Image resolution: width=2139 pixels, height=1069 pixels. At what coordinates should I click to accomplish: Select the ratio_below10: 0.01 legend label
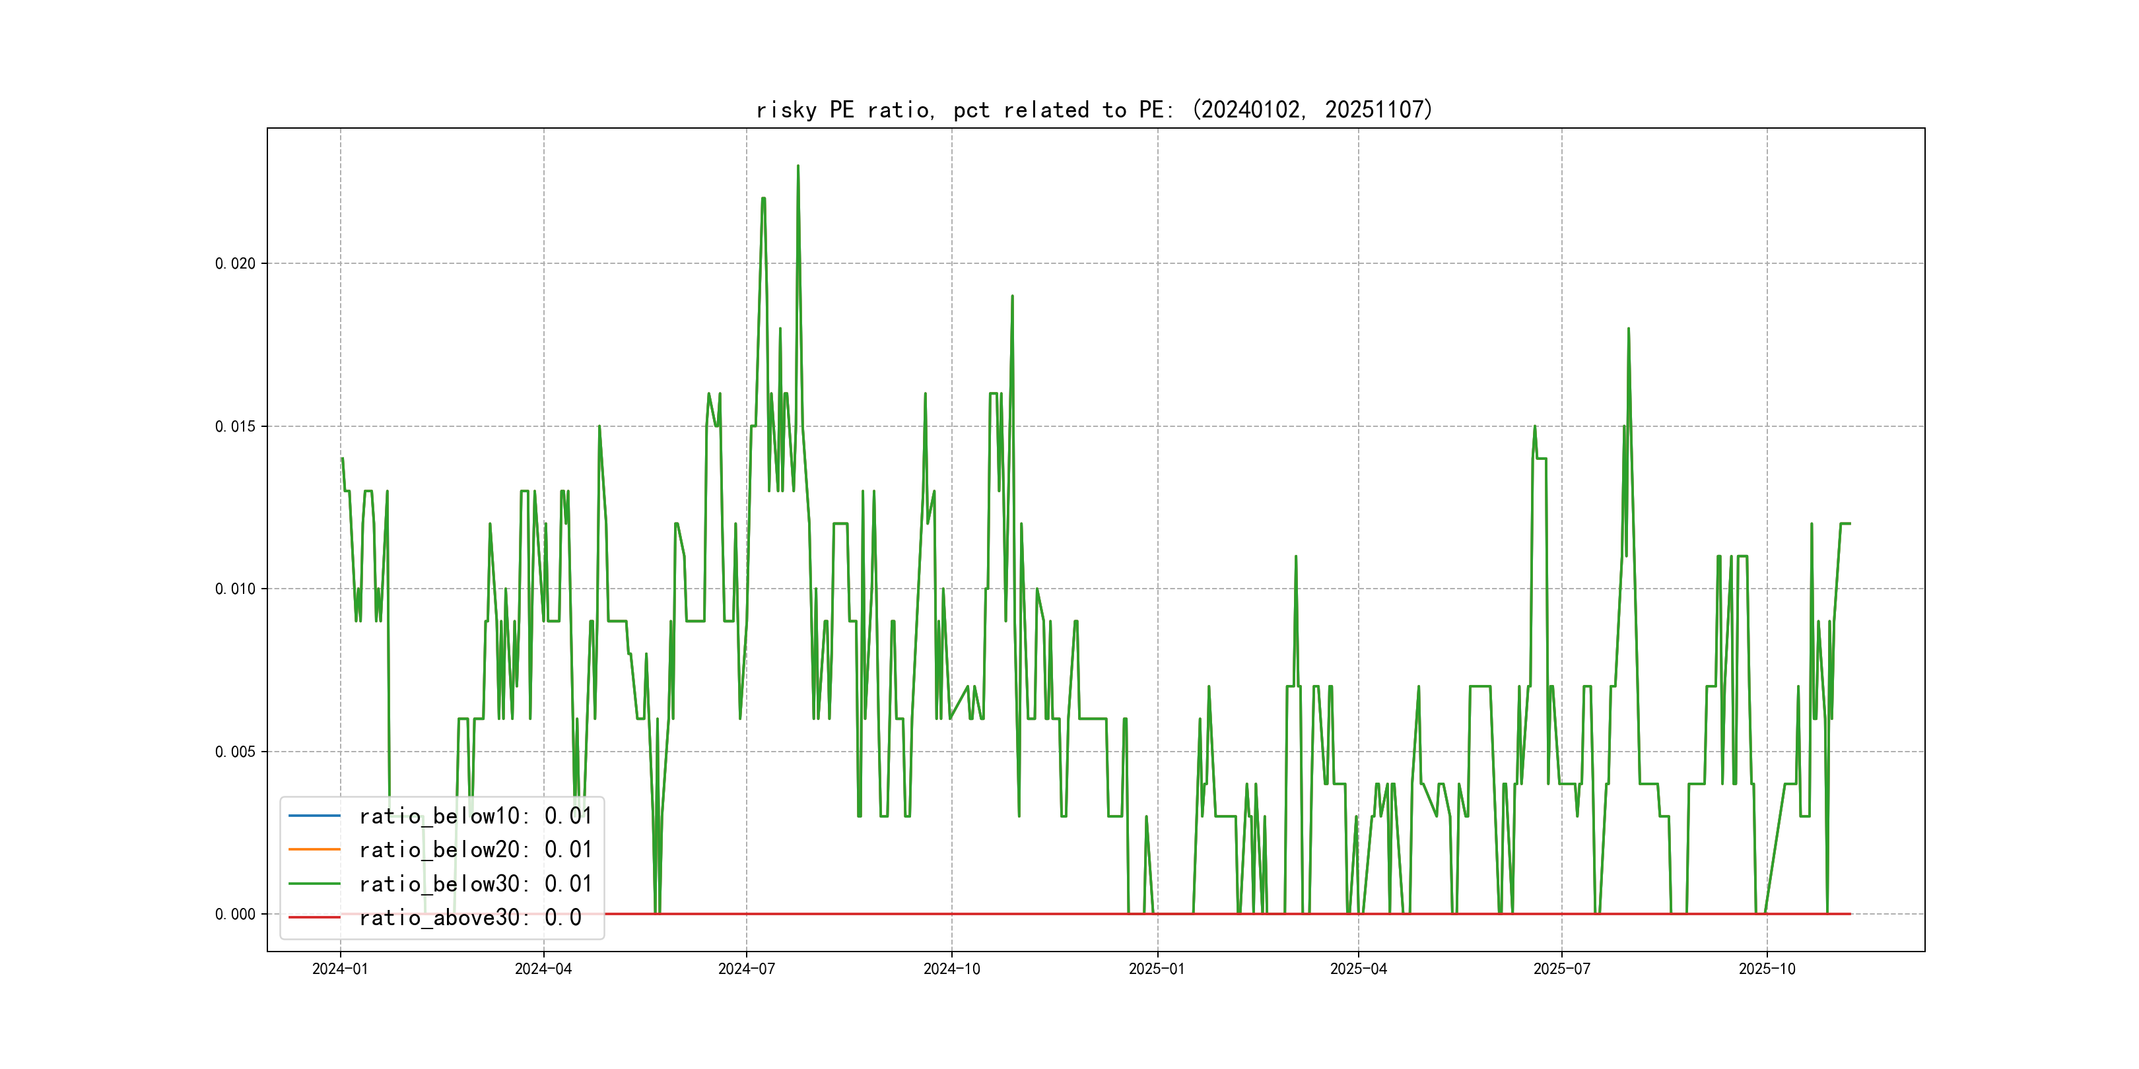[475, 816]
